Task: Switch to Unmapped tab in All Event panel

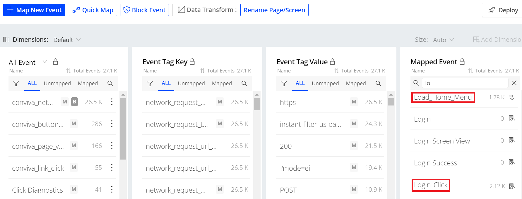Action: [57, 84]
